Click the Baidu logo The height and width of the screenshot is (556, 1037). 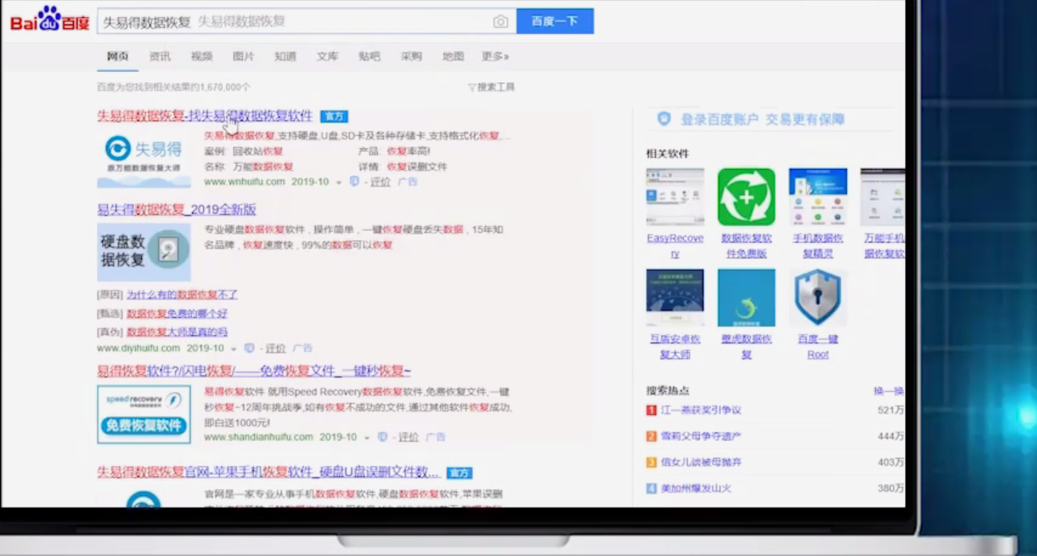pyautogui.click(x=49, y=19)
